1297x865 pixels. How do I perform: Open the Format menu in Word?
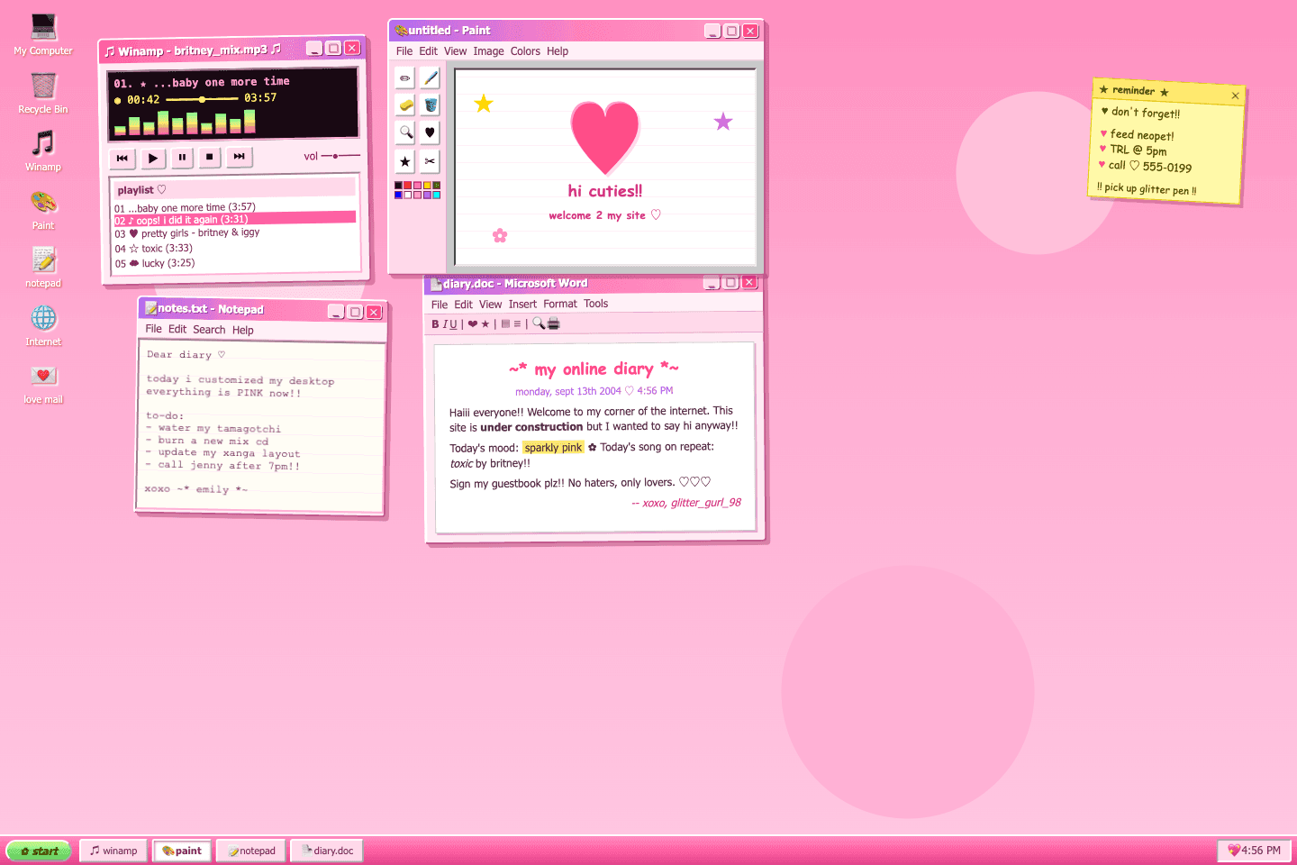click(x=560, y=304)
